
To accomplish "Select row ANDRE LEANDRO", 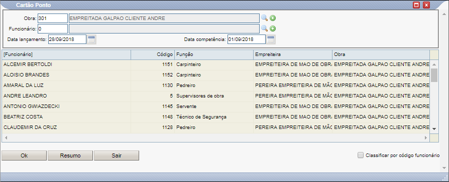I will point(216,96).
